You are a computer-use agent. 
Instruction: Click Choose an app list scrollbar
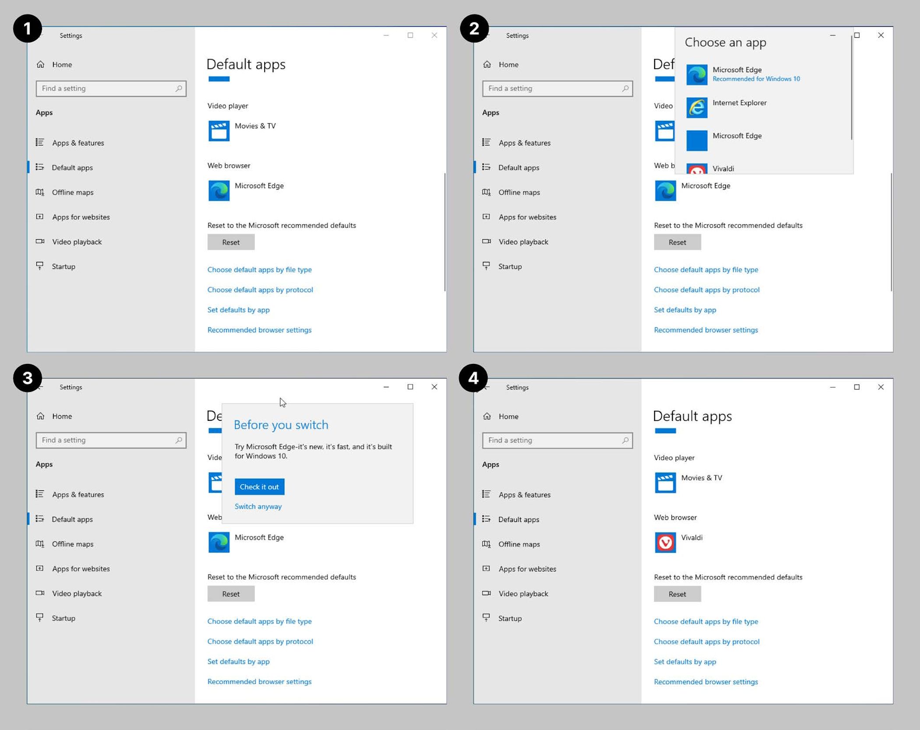[852, 88]
